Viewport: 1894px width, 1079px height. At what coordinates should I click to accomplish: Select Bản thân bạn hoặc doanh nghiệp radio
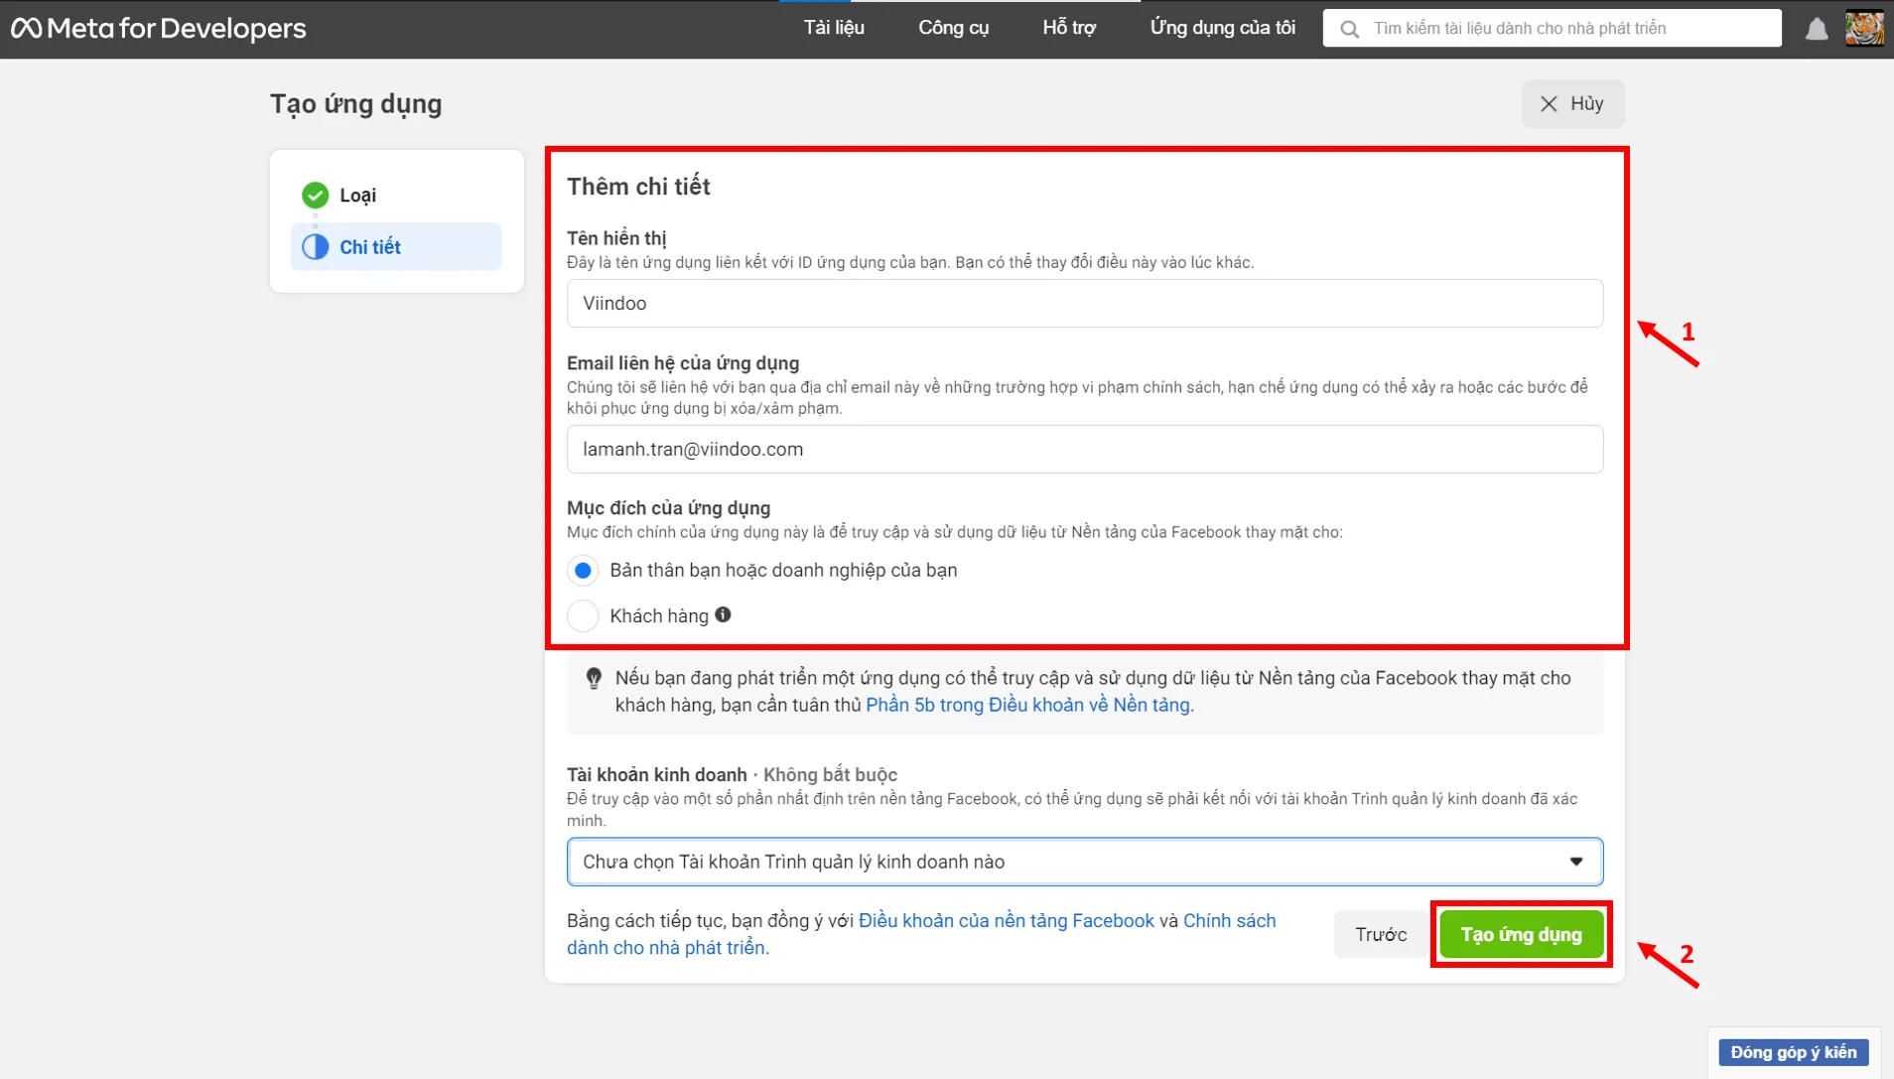583,570
